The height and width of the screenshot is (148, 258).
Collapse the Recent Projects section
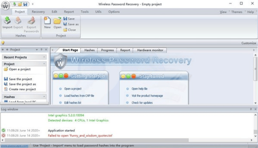pos(44,57)
